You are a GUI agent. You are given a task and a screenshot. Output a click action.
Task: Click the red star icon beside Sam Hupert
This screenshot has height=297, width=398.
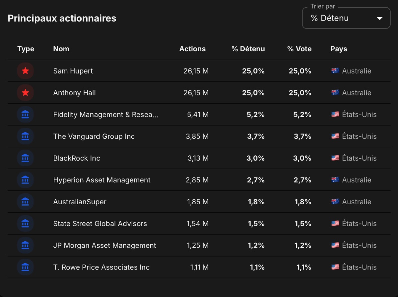pyautogui.click(x=26, y=71)
